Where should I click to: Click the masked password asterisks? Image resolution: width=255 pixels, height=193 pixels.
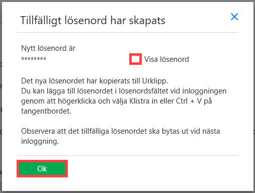(34, 59)
